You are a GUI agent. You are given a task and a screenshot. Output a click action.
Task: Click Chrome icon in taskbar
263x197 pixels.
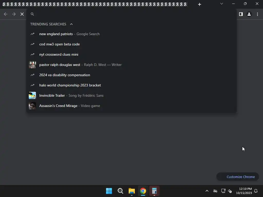(x=143, y=191)
